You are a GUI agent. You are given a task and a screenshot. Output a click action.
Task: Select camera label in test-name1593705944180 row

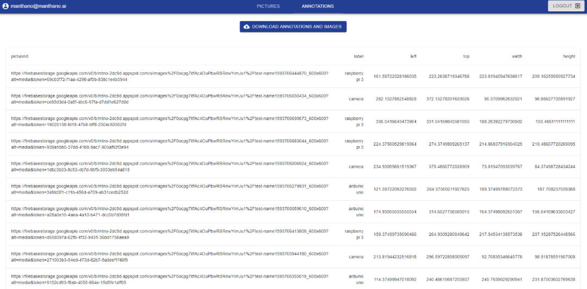(x=356, y=257)
